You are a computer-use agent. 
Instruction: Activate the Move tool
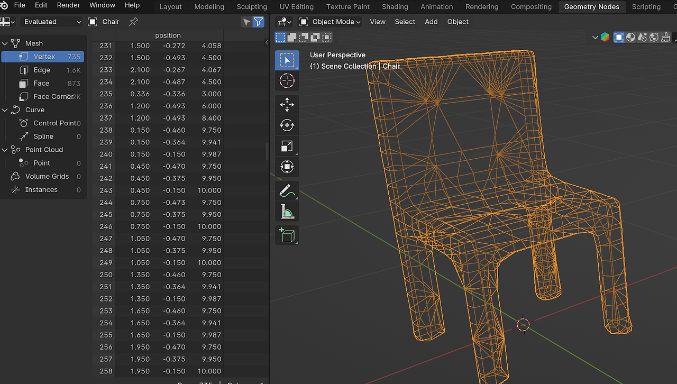[287, 105]
